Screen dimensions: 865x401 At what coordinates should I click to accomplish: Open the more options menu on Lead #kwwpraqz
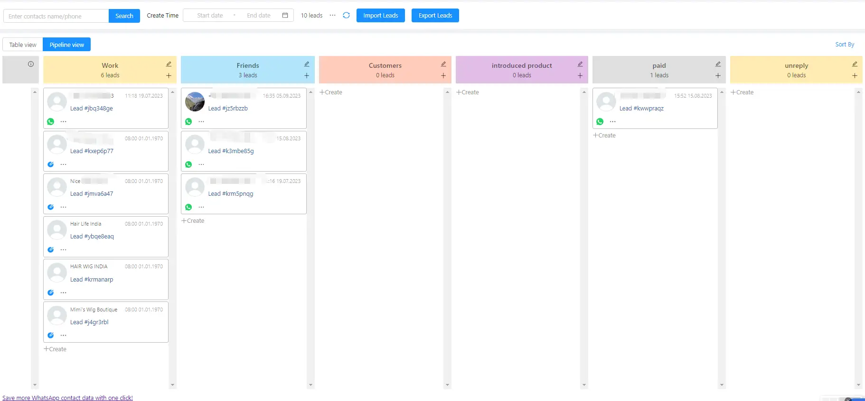click(x=613, y=122)
